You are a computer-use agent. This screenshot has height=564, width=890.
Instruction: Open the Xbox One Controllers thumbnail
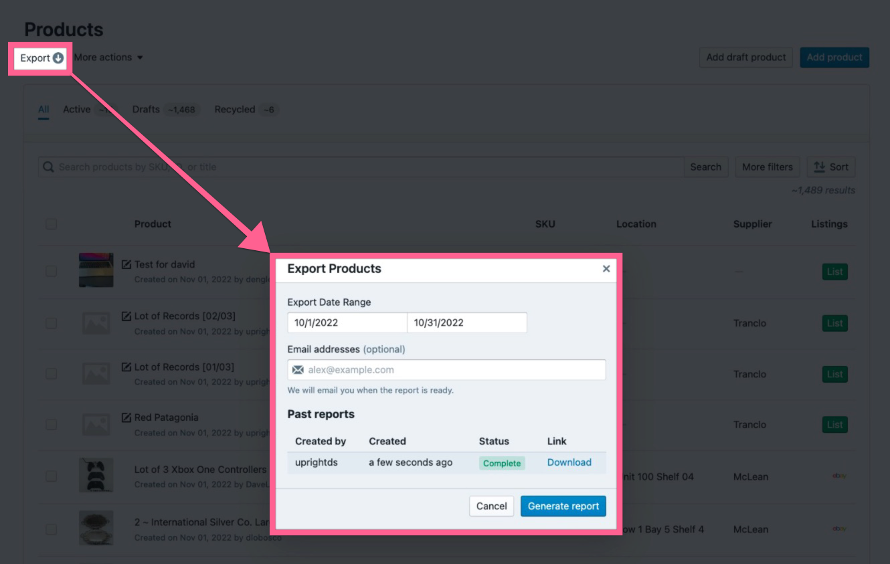coord(96,475)
